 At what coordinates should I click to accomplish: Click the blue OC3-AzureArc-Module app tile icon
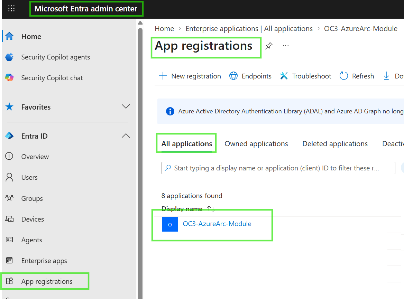(170, 224)
